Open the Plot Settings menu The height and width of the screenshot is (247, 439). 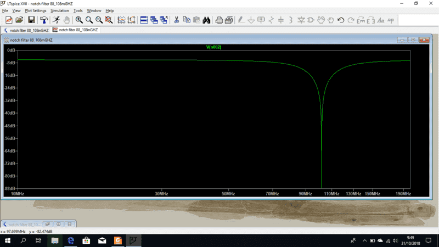pyautogui.click(x=36, y=10)
